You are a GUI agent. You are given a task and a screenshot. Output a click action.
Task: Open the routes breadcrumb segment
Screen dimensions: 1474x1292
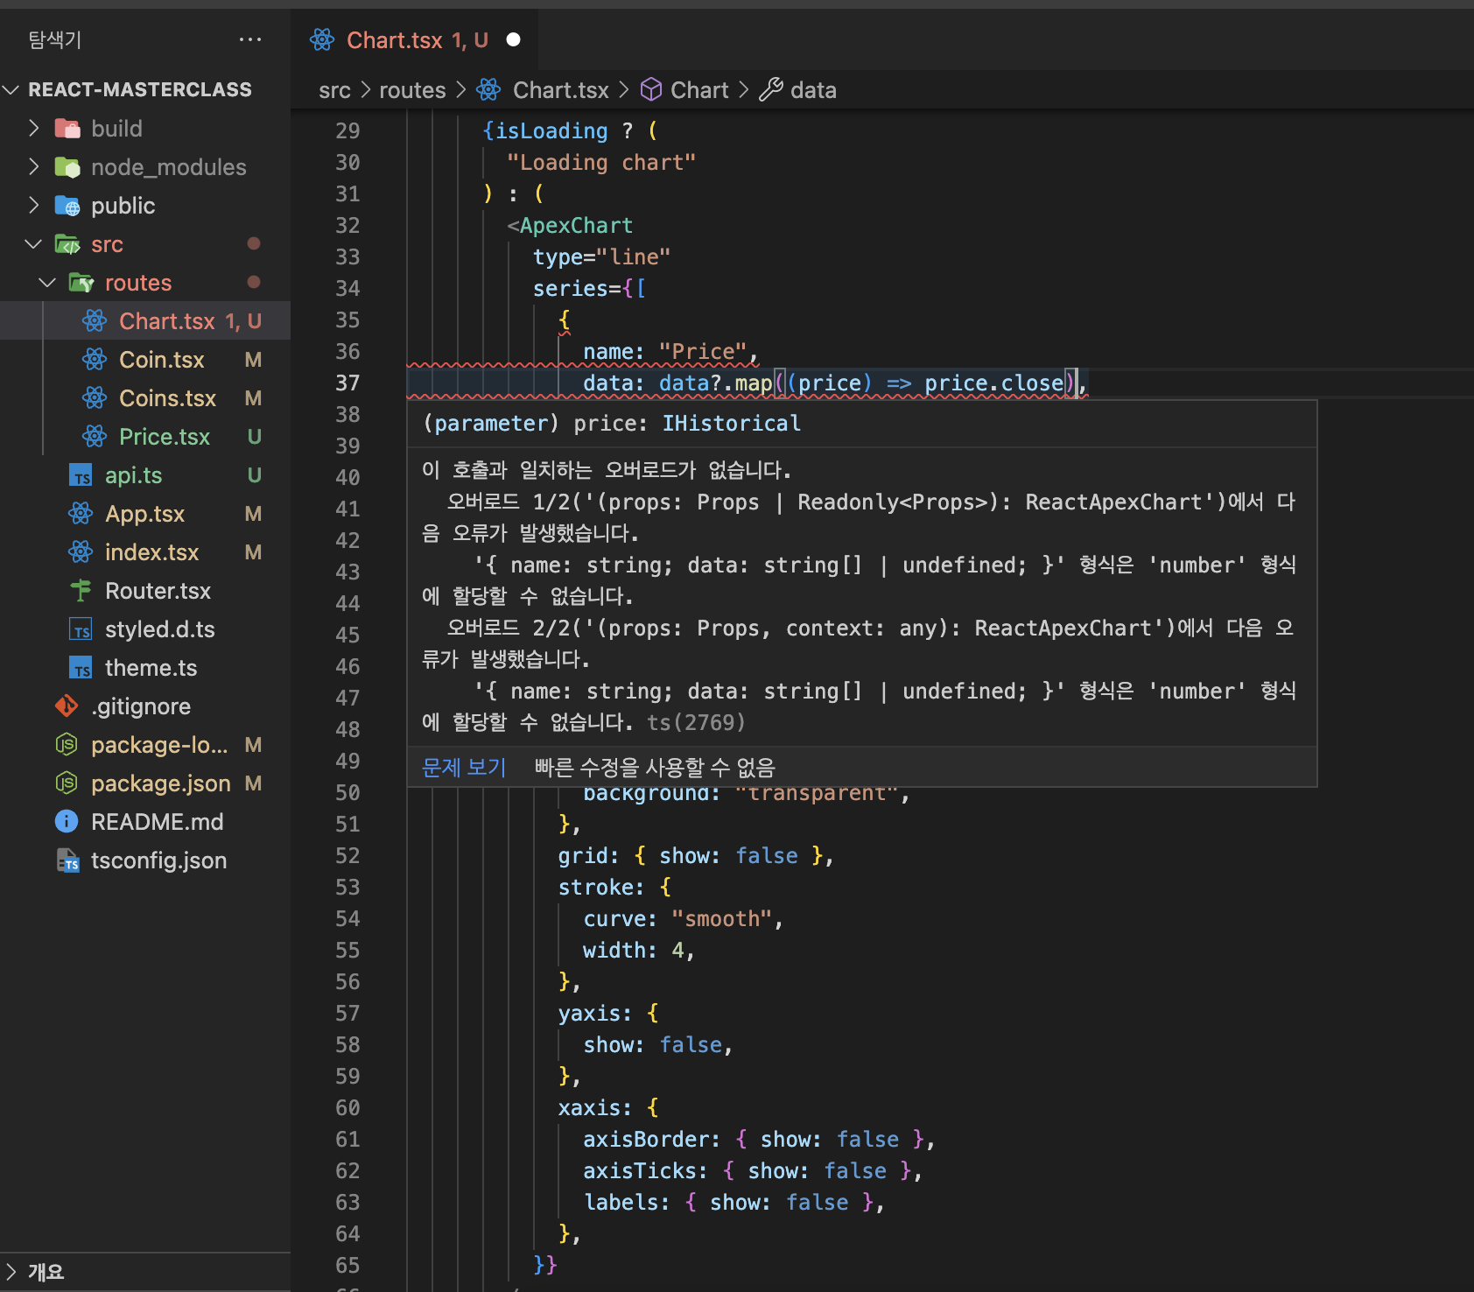(412, 90)
